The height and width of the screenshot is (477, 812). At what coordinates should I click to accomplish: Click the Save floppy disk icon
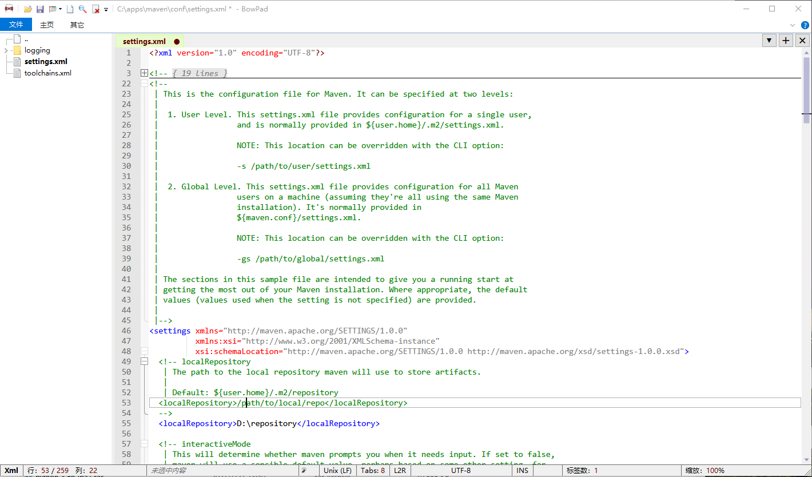[40, 9]
